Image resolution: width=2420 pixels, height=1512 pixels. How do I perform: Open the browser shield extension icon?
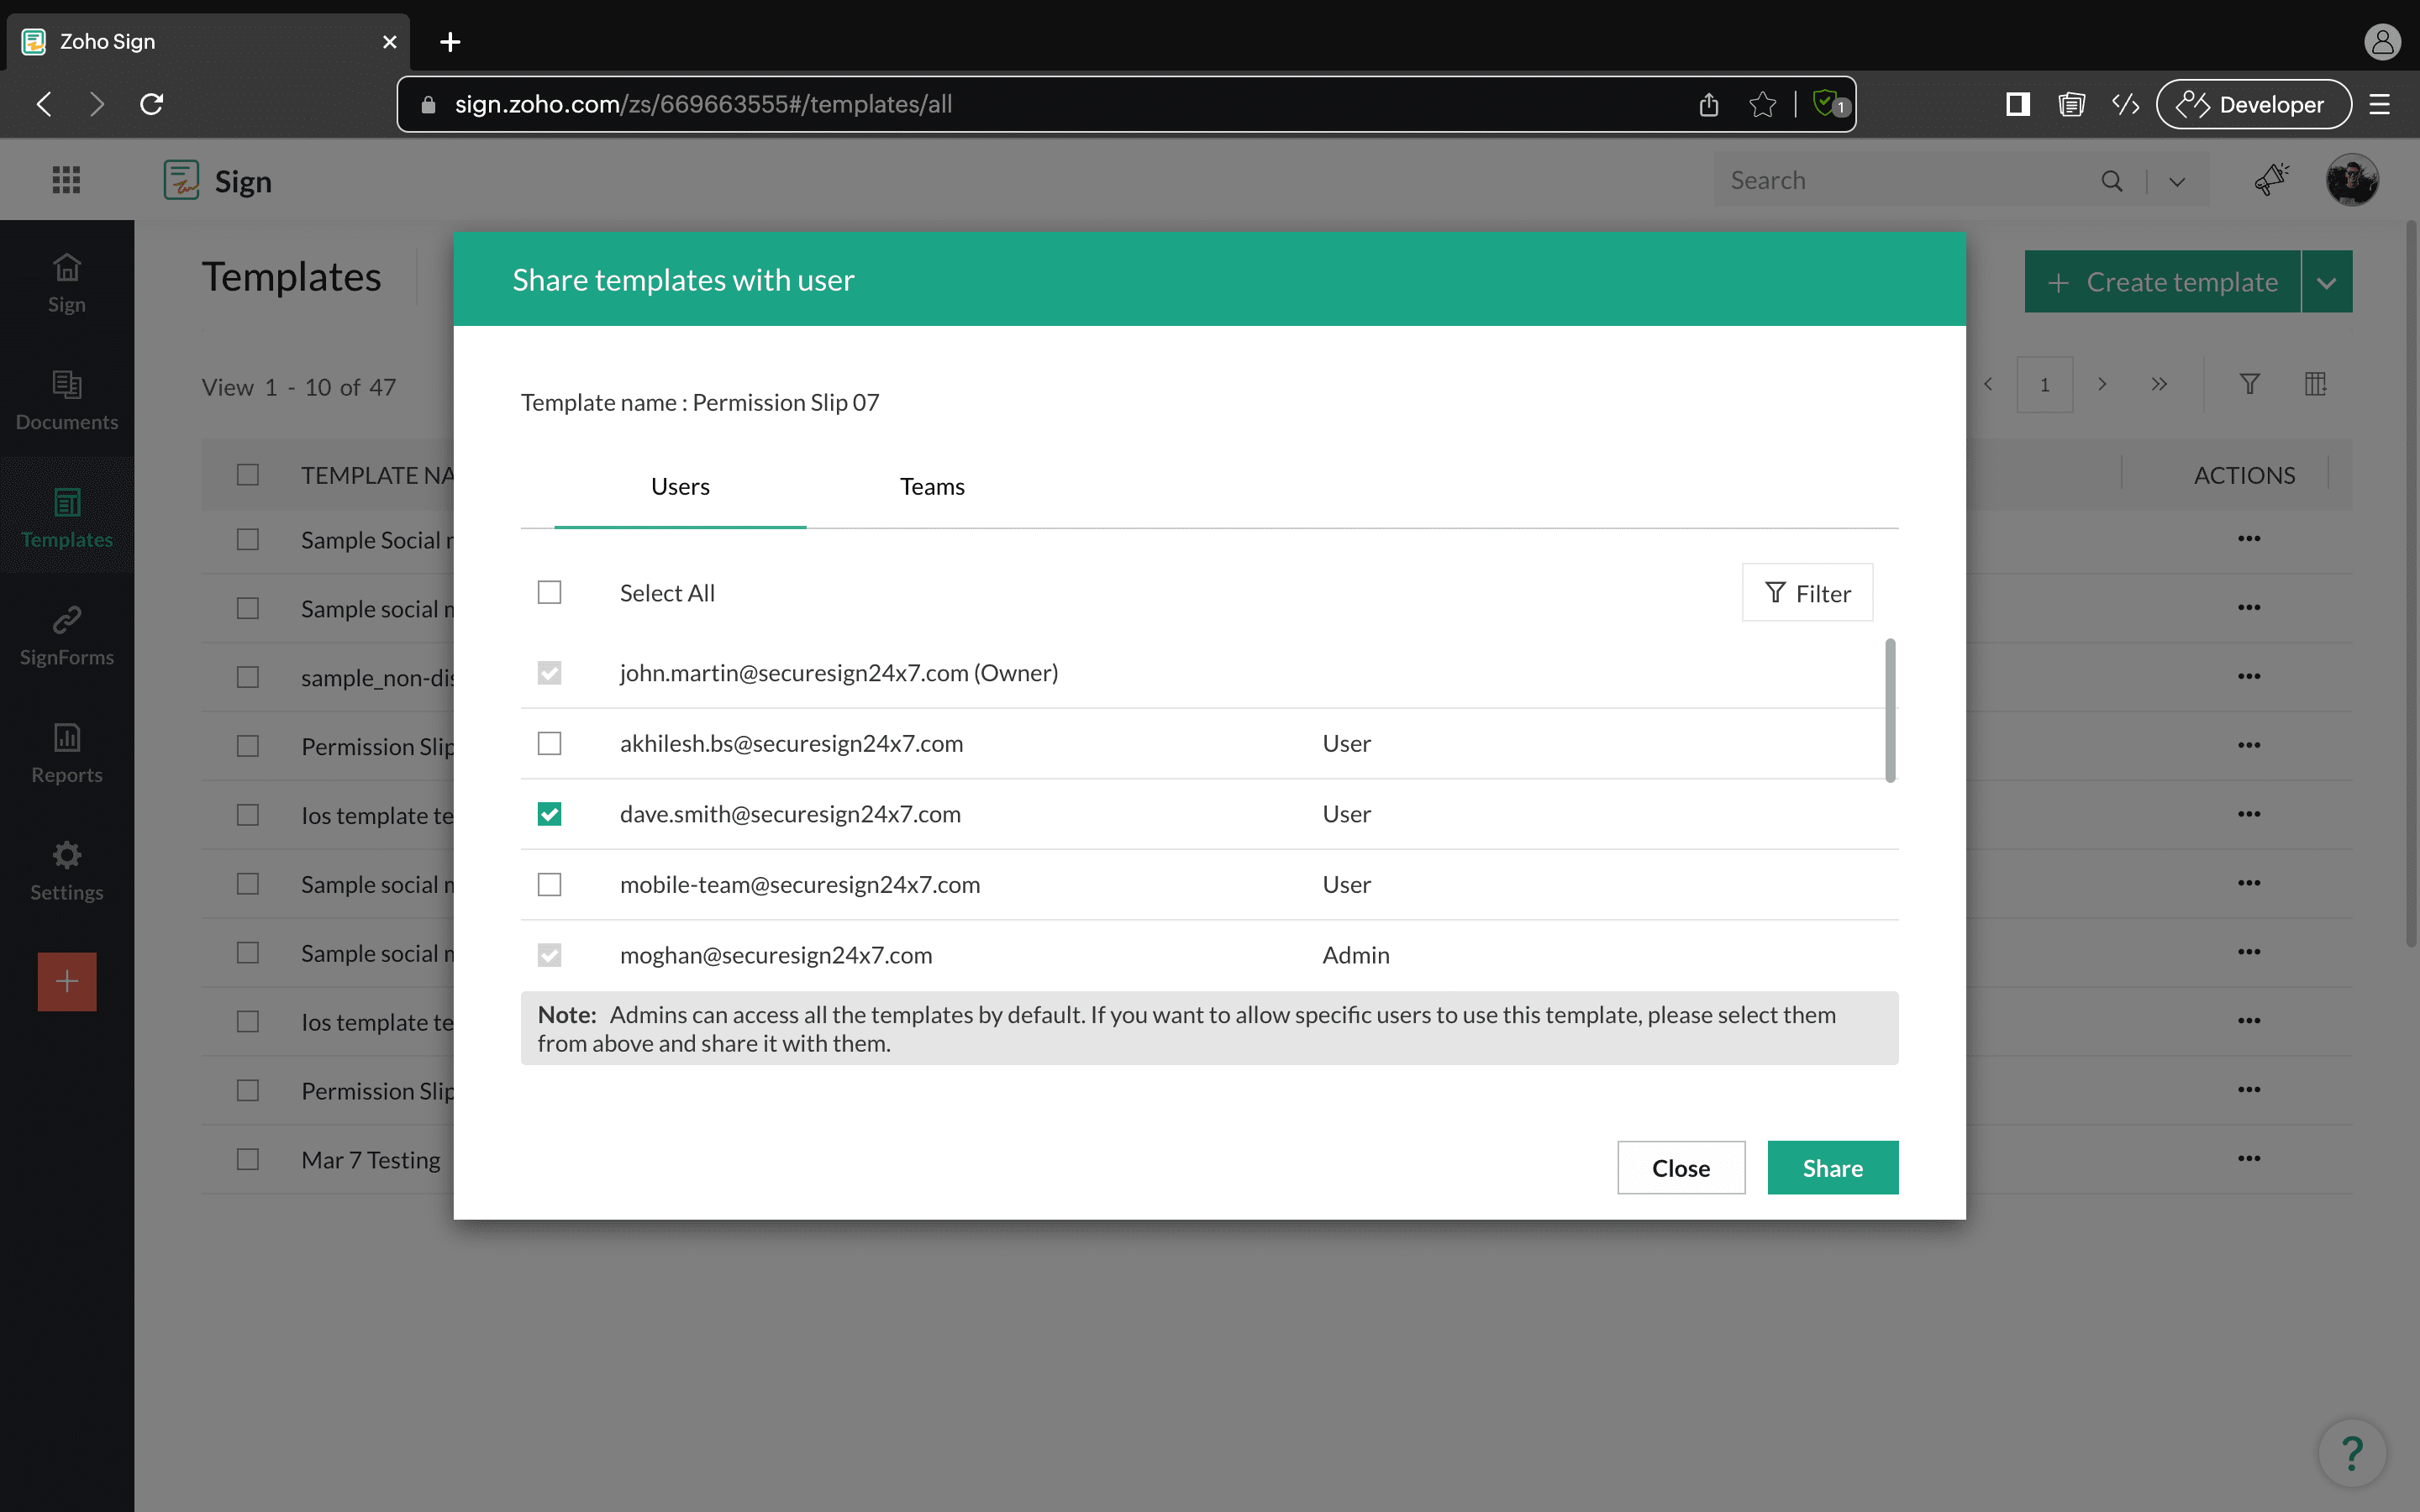(1830, 104)
